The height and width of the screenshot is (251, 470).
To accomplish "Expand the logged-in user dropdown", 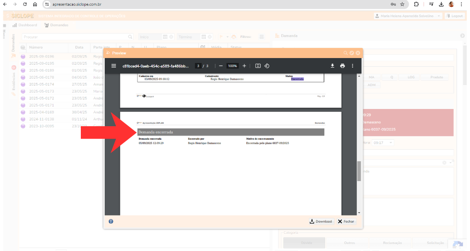I will (408, 16).
